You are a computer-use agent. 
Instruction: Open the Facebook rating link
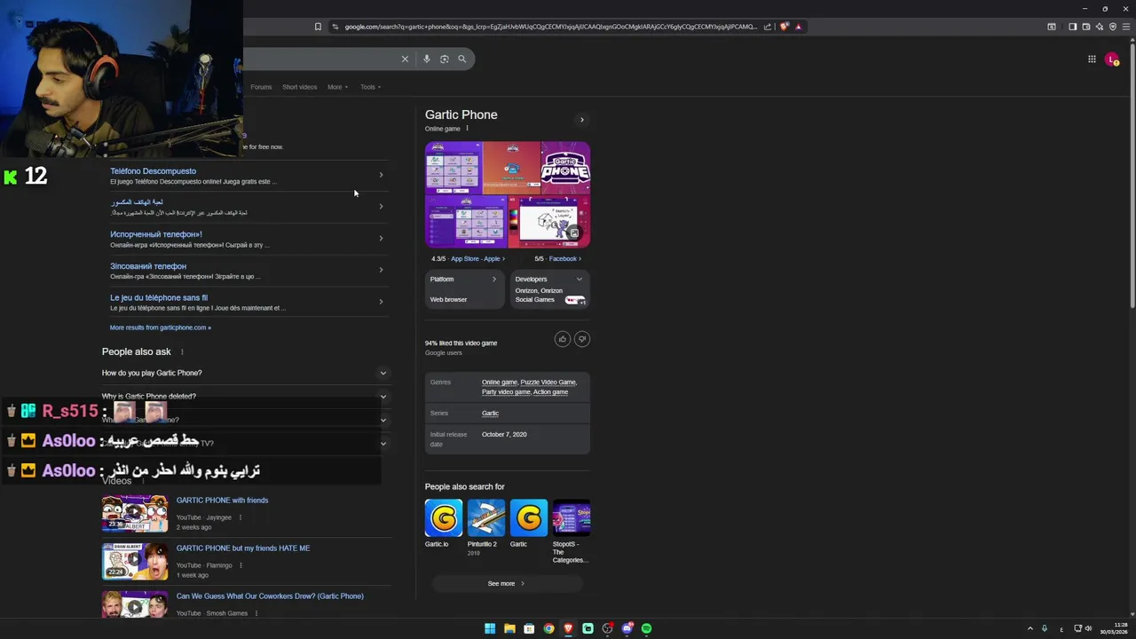click(x=564, y=259)
